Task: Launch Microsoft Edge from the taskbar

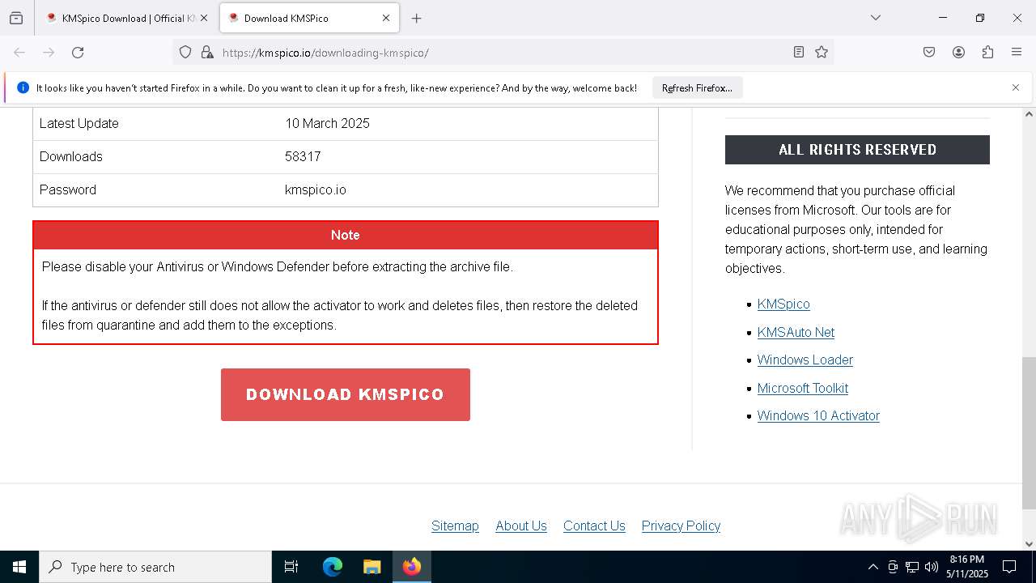Action: click(333, 567)
